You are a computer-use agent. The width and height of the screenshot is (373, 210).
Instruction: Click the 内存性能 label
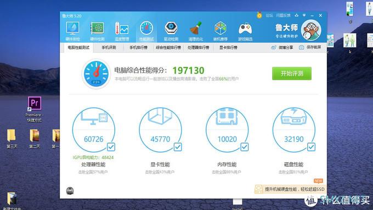pos(227,164)
